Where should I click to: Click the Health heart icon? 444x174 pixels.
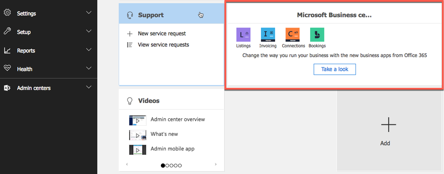point(7,69)
